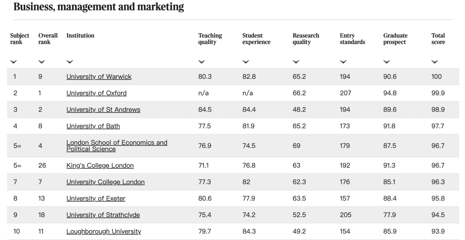465x240 pixels.
Task: Sort table using Institution column chevron
Action: [70, 62]
